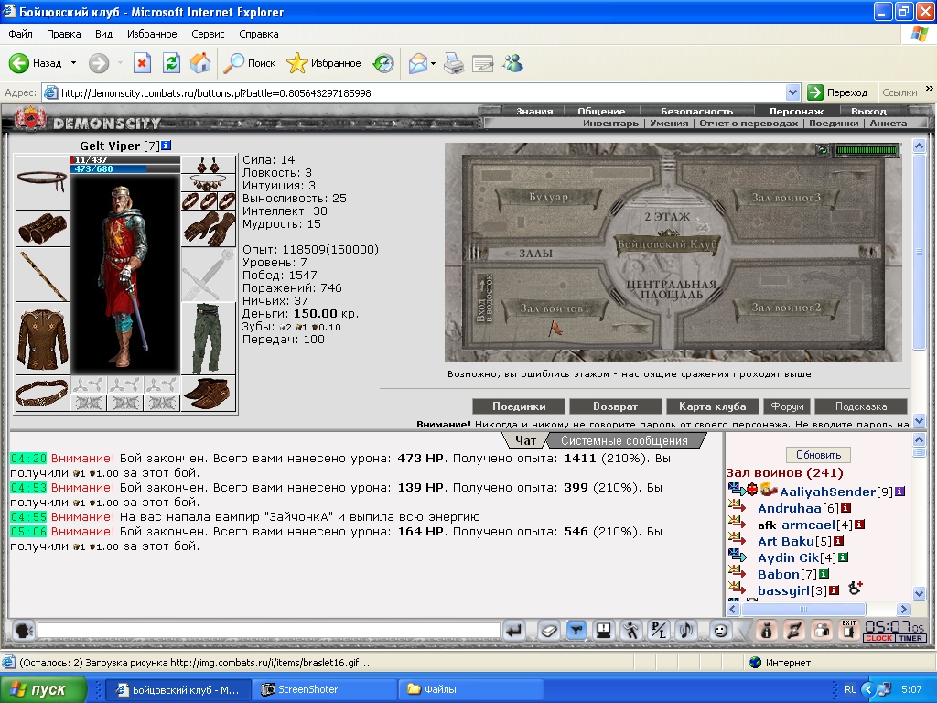The height and width of the screenshot is (703, 937).
Task: Clear chat with the eraser icon
Action: point(549,631)
